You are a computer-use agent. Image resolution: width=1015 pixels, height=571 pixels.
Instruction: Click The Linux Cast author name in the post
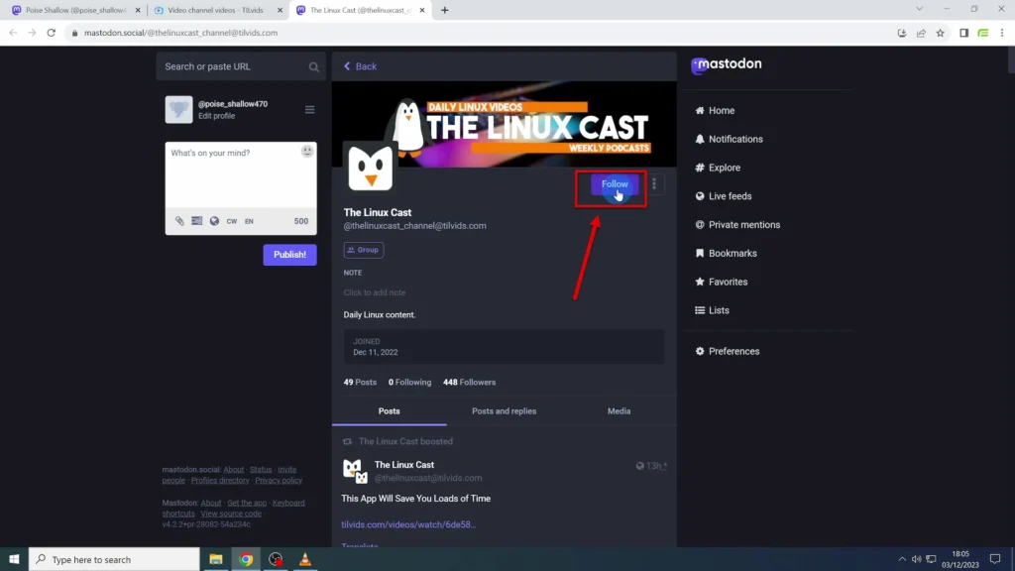click(404, 465)
